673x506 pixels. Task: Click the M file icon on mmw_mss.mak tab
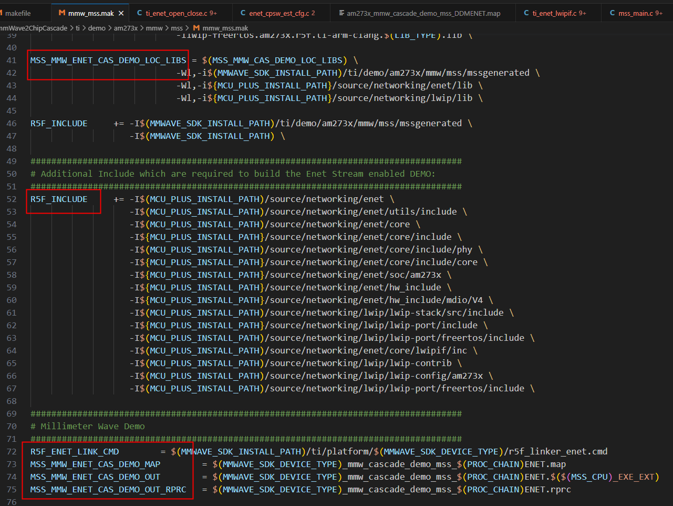[61, 13]
